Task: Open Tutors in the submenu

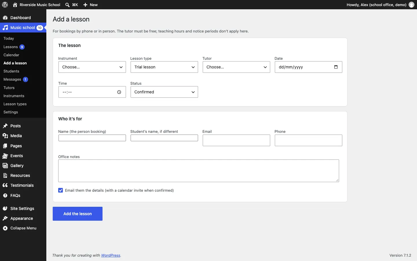Action: tap(9, 88)
